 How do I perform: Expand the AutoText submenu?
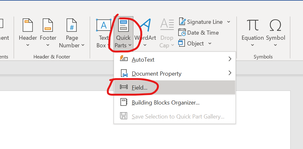230,59
